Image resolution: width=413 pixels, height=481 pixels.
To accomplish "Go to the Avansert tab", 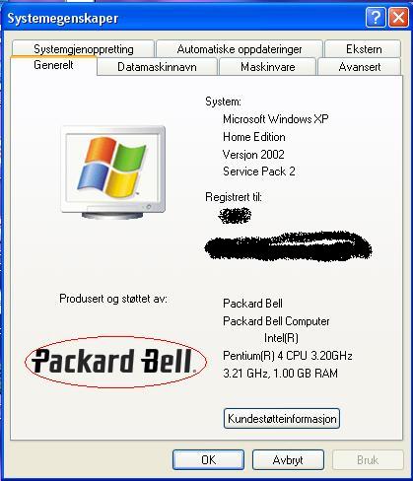I will (x=360, y=67).
